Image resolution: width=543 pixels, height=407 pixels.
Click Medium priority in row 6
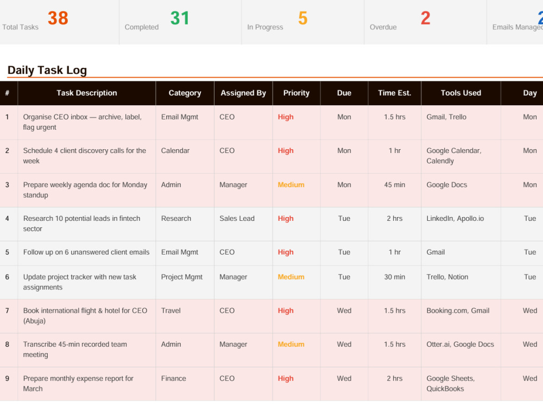tap(291, 277)
